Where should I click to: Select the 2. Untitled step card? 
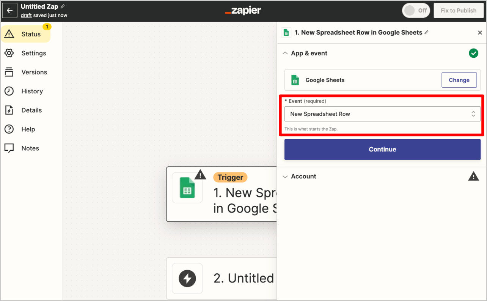tap(222, 279)
